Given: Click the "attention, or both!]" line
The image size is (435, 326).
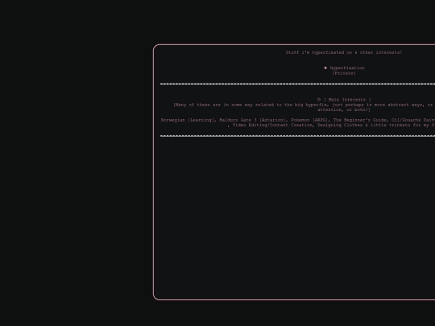Looking at the screenshot, I should [344, 109].
